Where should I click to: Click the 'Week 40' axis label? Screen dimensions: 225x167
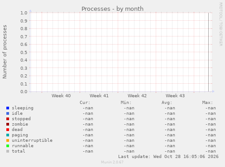point(61,96)
